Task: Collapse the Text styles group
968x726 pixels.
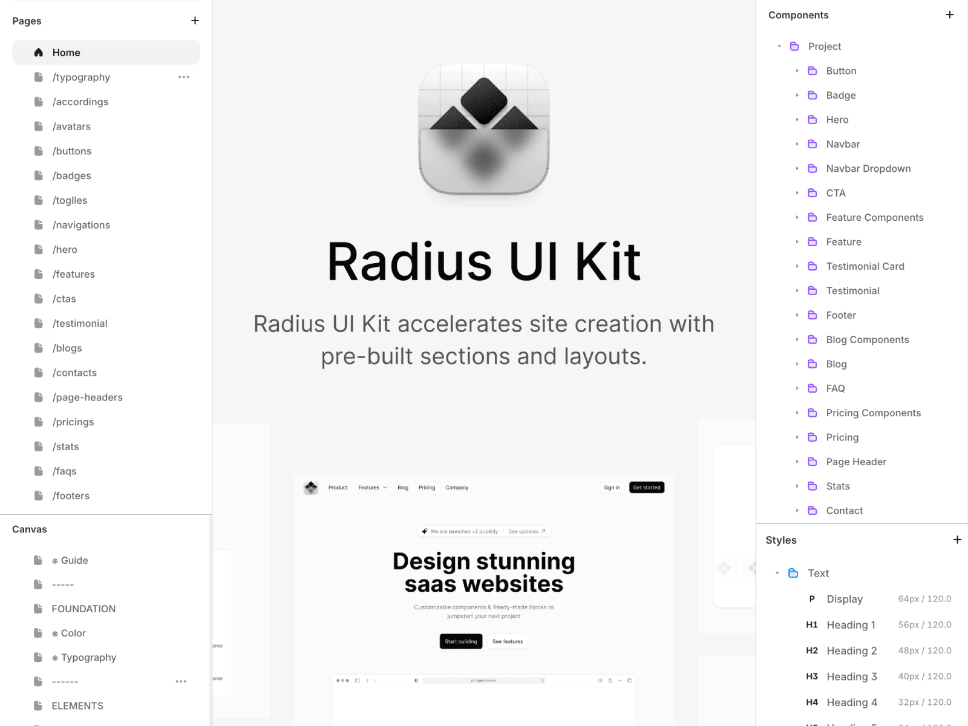Action: click(x=778, y=573)
